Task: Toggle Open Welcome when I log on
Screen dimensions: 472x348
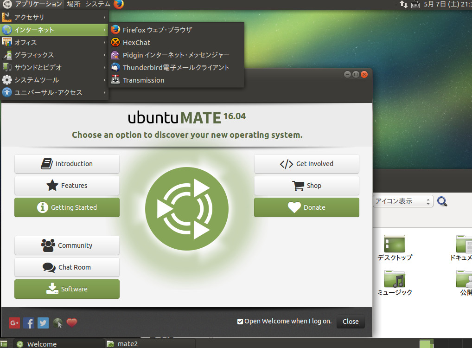Action: tap(240, 322)
